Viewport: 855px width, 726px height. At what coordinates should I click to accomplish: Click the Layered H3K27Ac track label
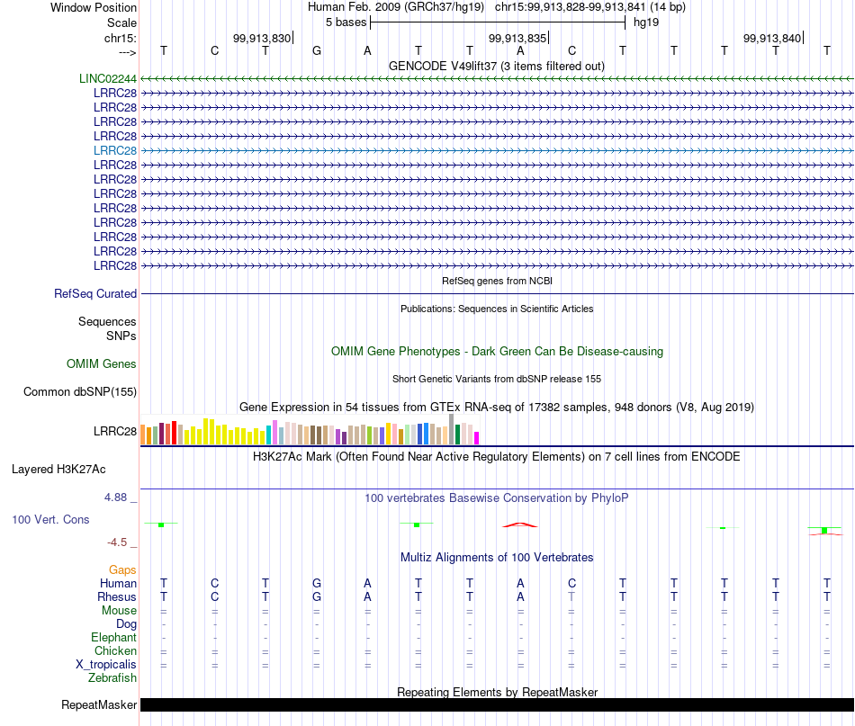(x=58, y=470)
